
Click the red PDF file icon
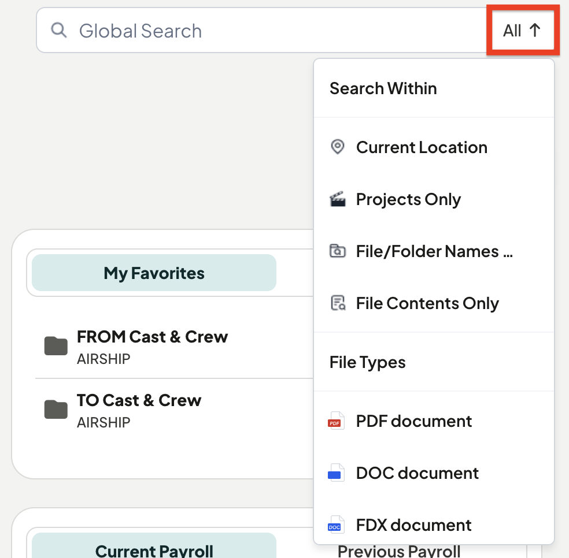pos(335,421)
